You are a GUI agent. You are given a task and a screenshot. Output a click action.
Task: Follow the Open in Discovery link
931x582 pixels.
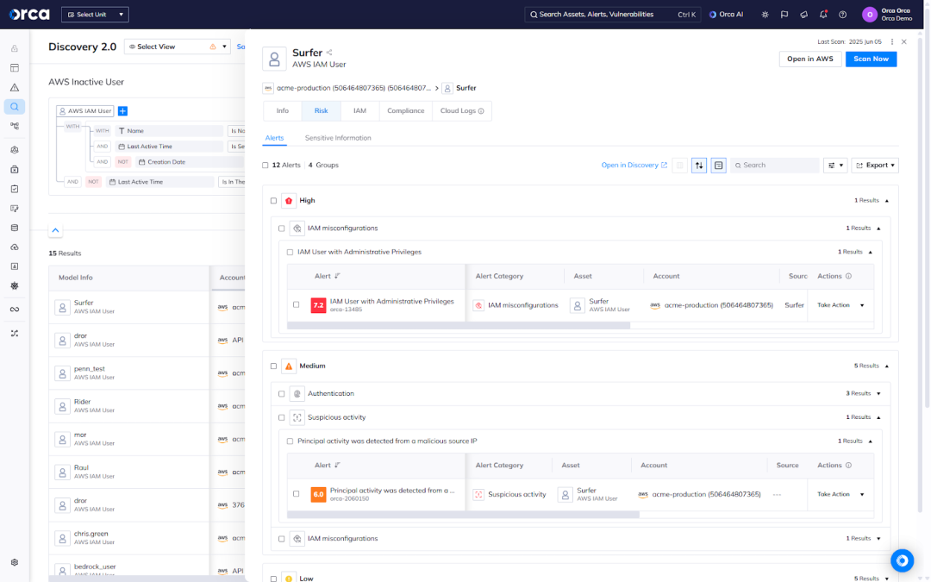[634, 165]
